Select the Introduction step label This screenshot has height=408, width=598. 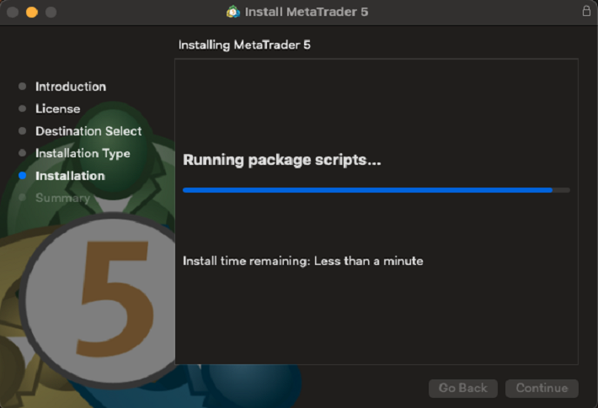(71, 87)
